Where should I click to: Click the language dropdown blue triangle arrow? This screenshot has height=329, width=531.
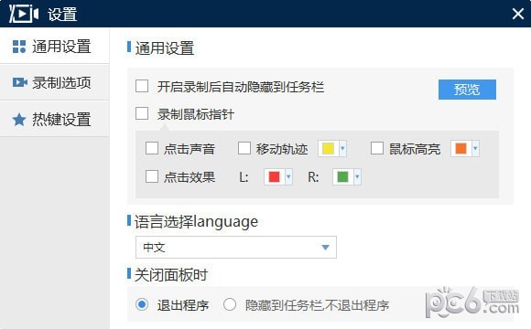(325, 248)
